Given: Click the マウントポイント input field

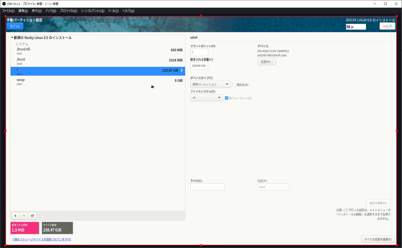Looking at the screenshot, I should 199,52.
